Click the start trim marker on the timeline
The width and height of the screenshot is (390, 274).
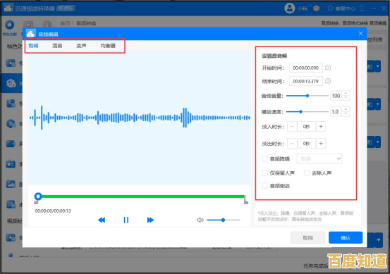coord(36,202)
